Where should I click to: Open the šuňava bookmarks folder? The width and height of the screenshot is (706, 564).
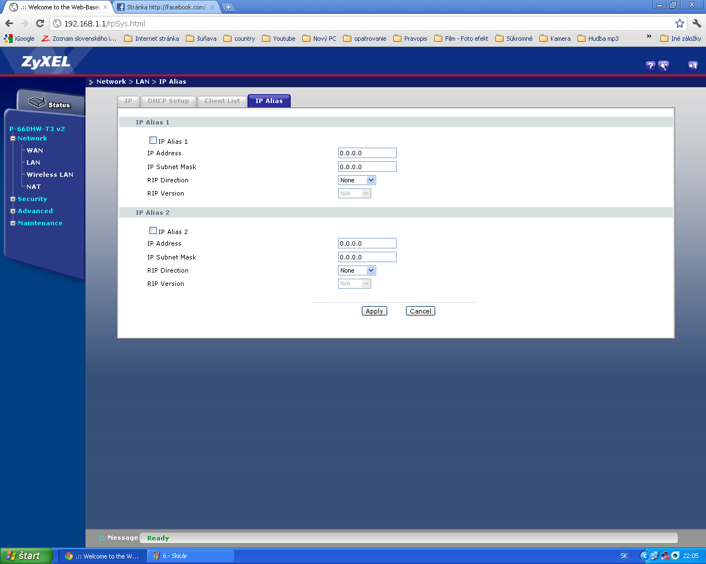coord(201,39)
